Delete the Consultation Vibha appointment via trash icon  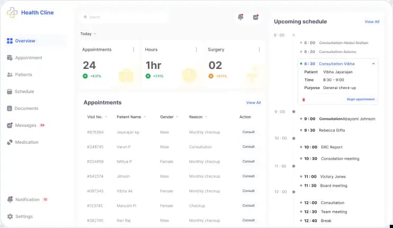303,99
